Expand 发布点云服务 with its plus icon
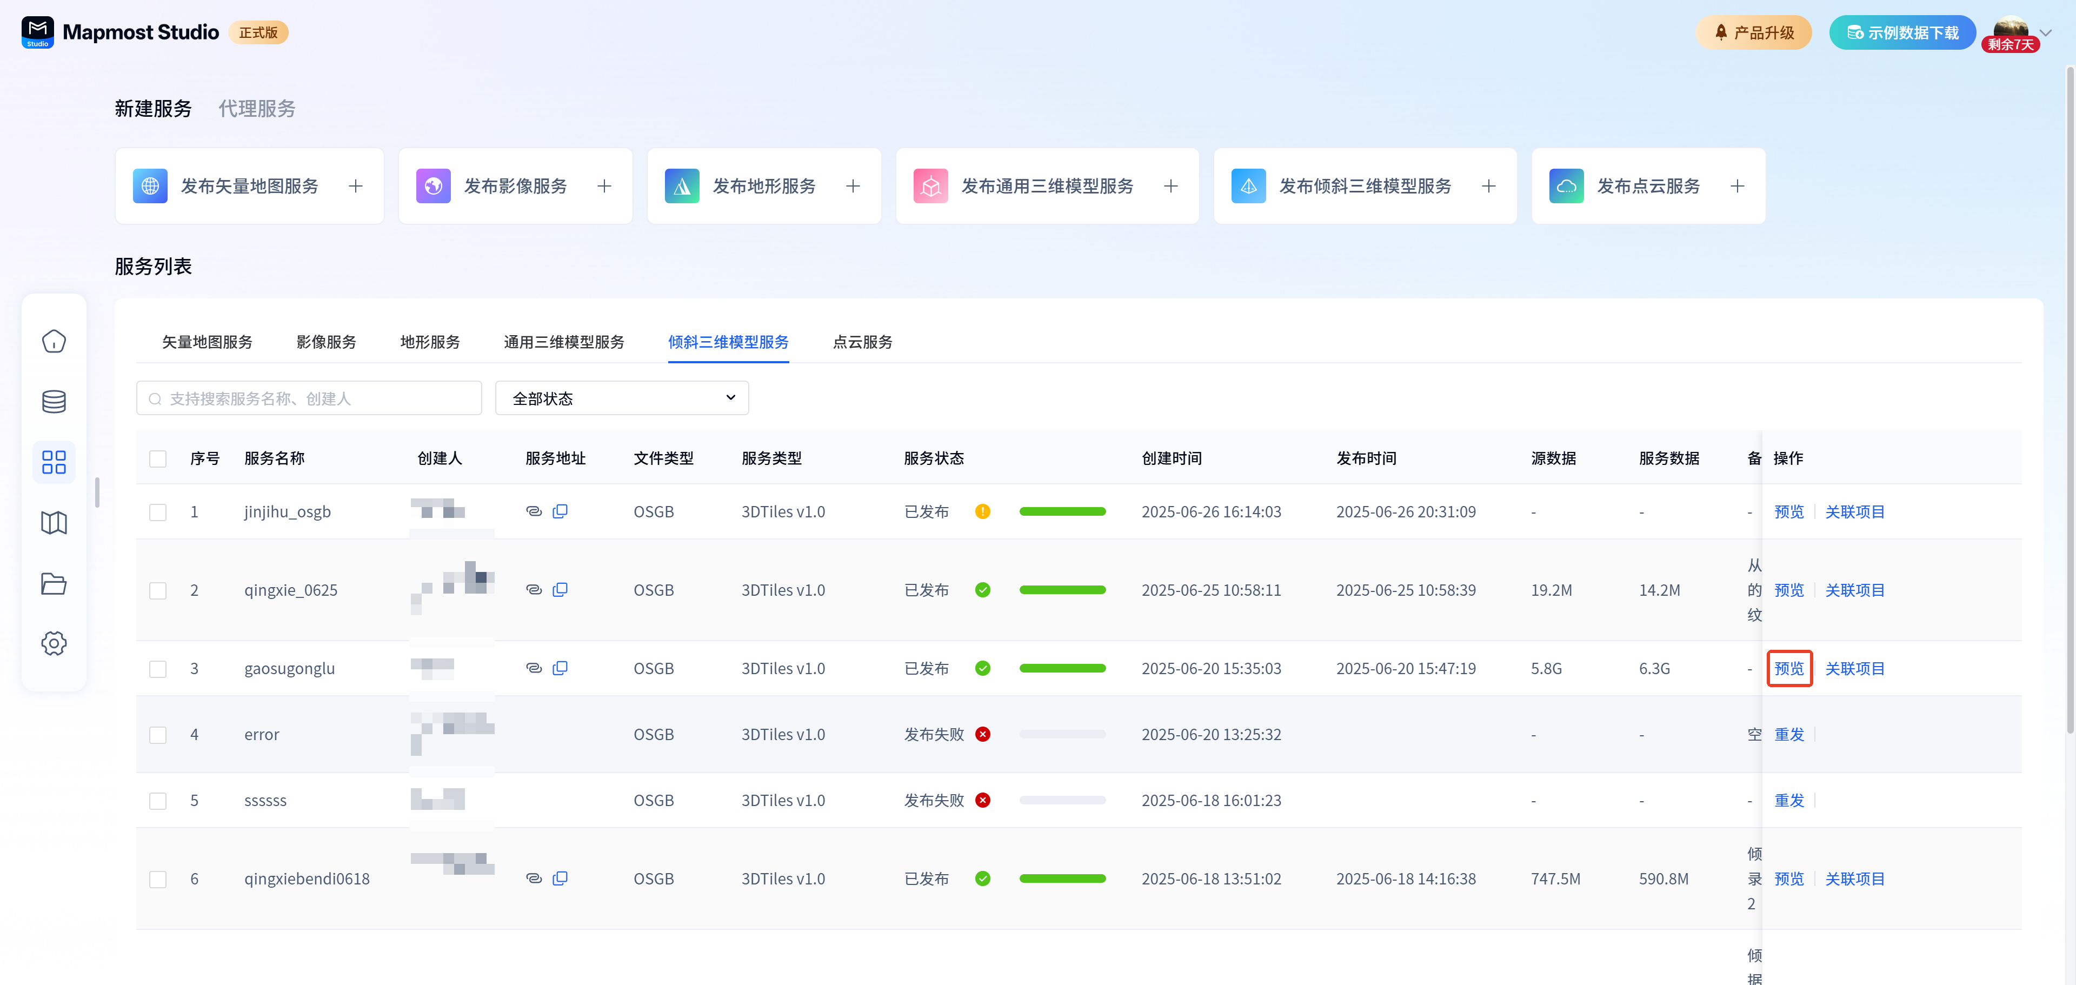The width and height of the screenshot is (2076, 985). (x=1738, y=186)
